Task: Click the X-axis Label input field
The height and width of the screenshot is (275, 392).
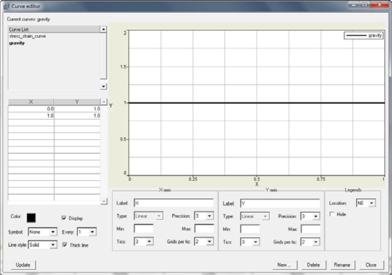Action: 174,203
